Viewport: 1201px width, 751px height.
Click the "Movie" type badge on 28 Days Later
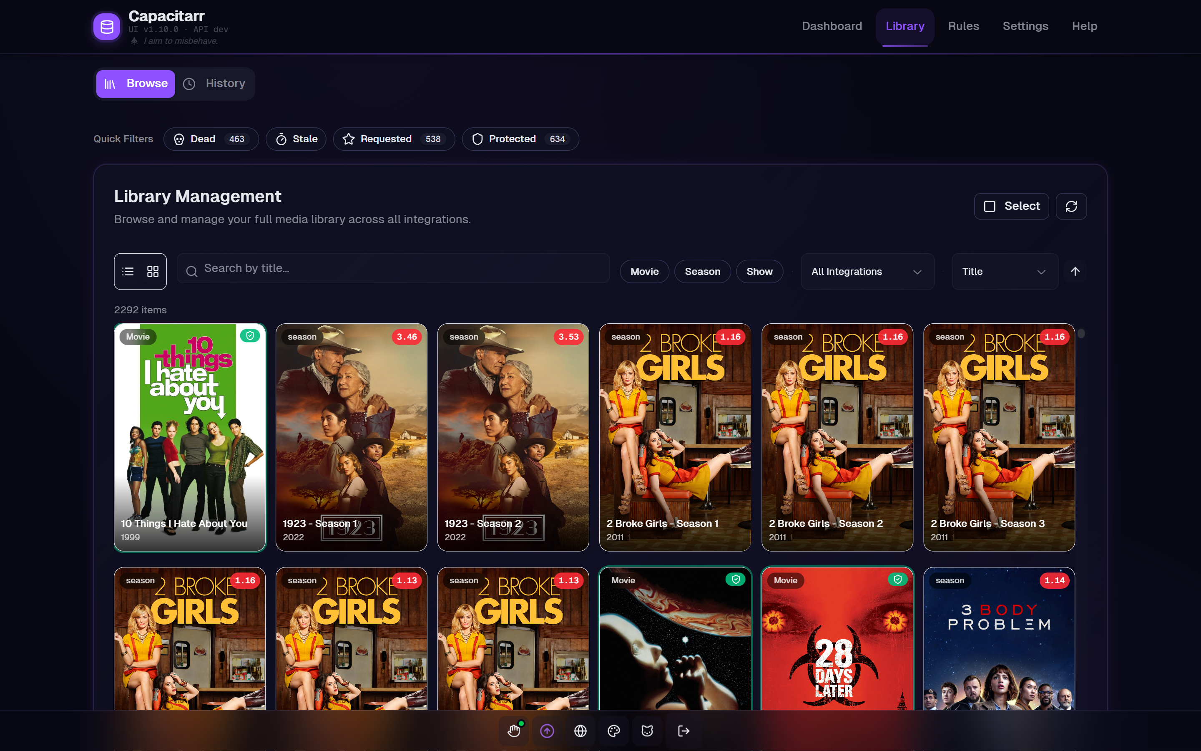coord(786,580)
